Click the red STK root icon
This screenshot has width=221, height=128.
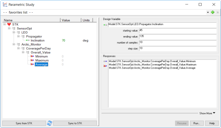[9, 24]
